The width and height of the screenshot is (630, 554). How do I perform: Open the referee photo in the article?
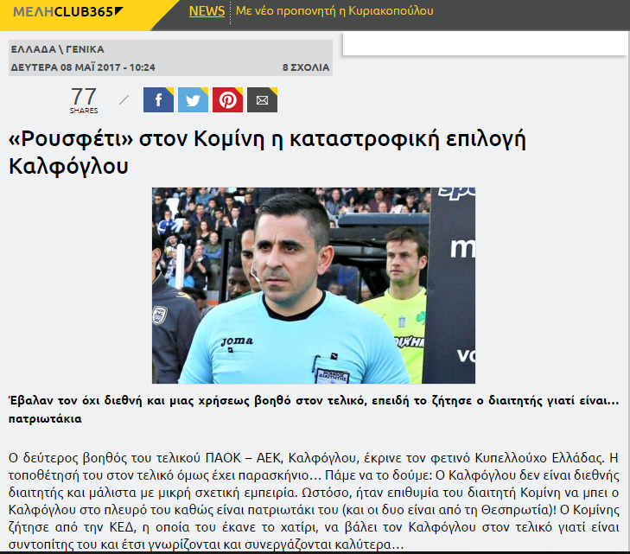(x=314, y=285)
